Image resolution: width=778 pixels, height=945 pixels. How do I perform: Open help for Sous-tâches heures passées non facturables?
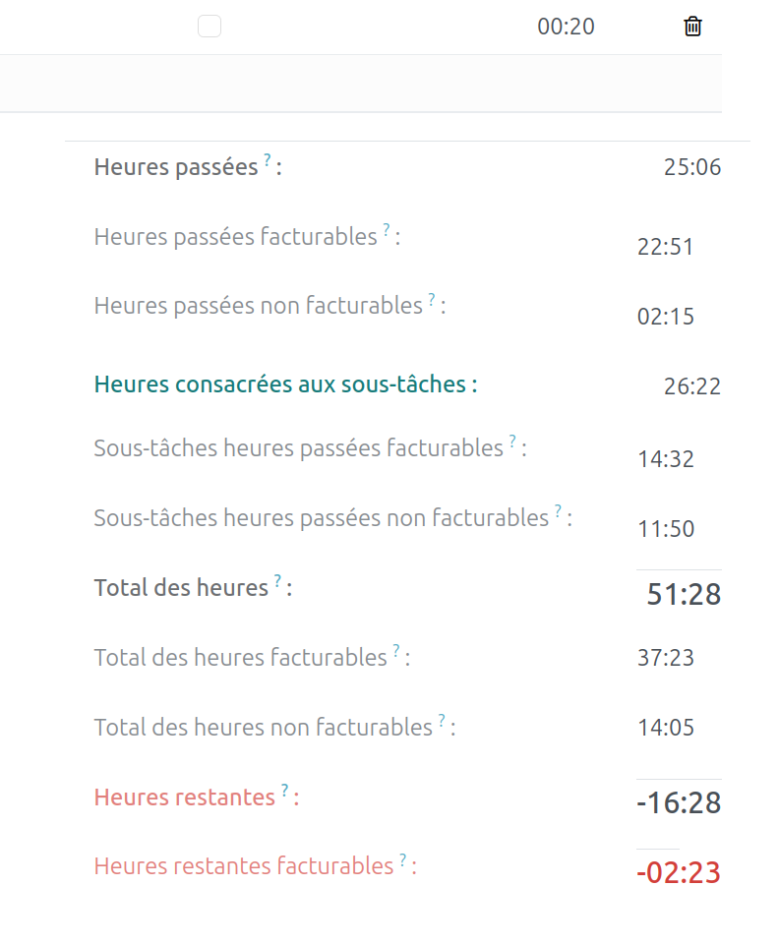coord(558,511)
